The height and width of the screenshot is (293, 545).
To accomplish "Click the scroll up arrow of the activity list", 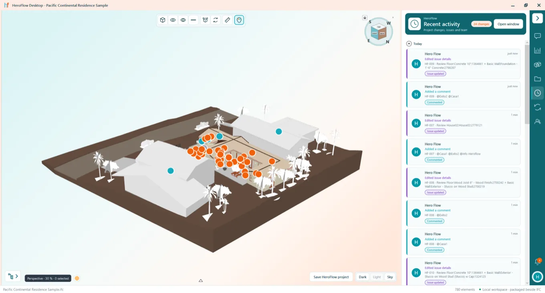I will (x=527, y=42).
